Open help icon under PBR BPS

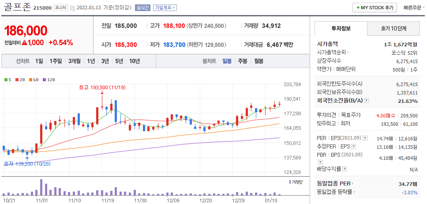[x=320, y=162]
